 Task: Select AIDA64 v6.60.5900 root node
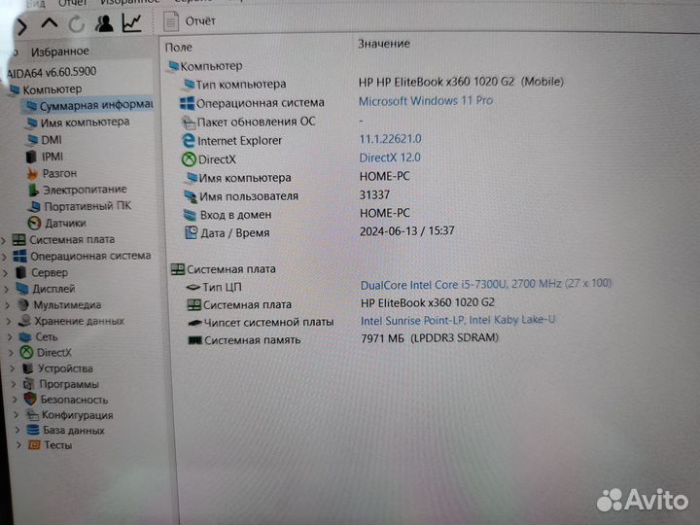(x=52, y=72)
